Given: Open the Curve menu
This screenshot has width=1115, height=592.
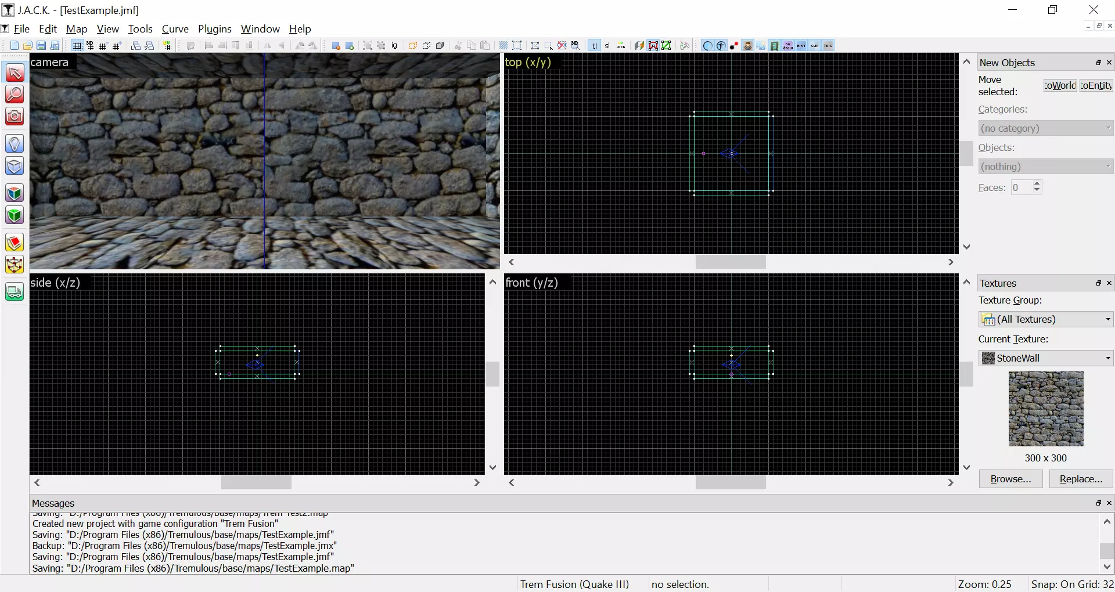Looking at the screenshot, I should (x=175, y=29).
